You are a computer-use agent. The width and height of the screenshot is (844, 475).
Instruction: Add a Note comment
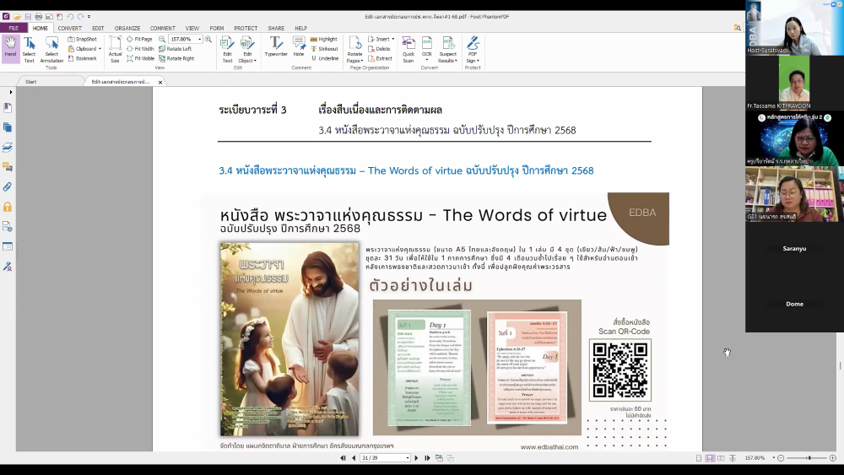pos(299,47)
